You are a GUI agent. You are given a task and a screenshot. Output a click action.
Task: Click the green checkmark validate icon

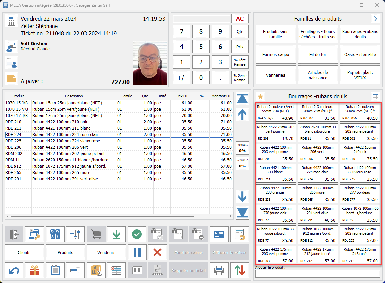137,234
